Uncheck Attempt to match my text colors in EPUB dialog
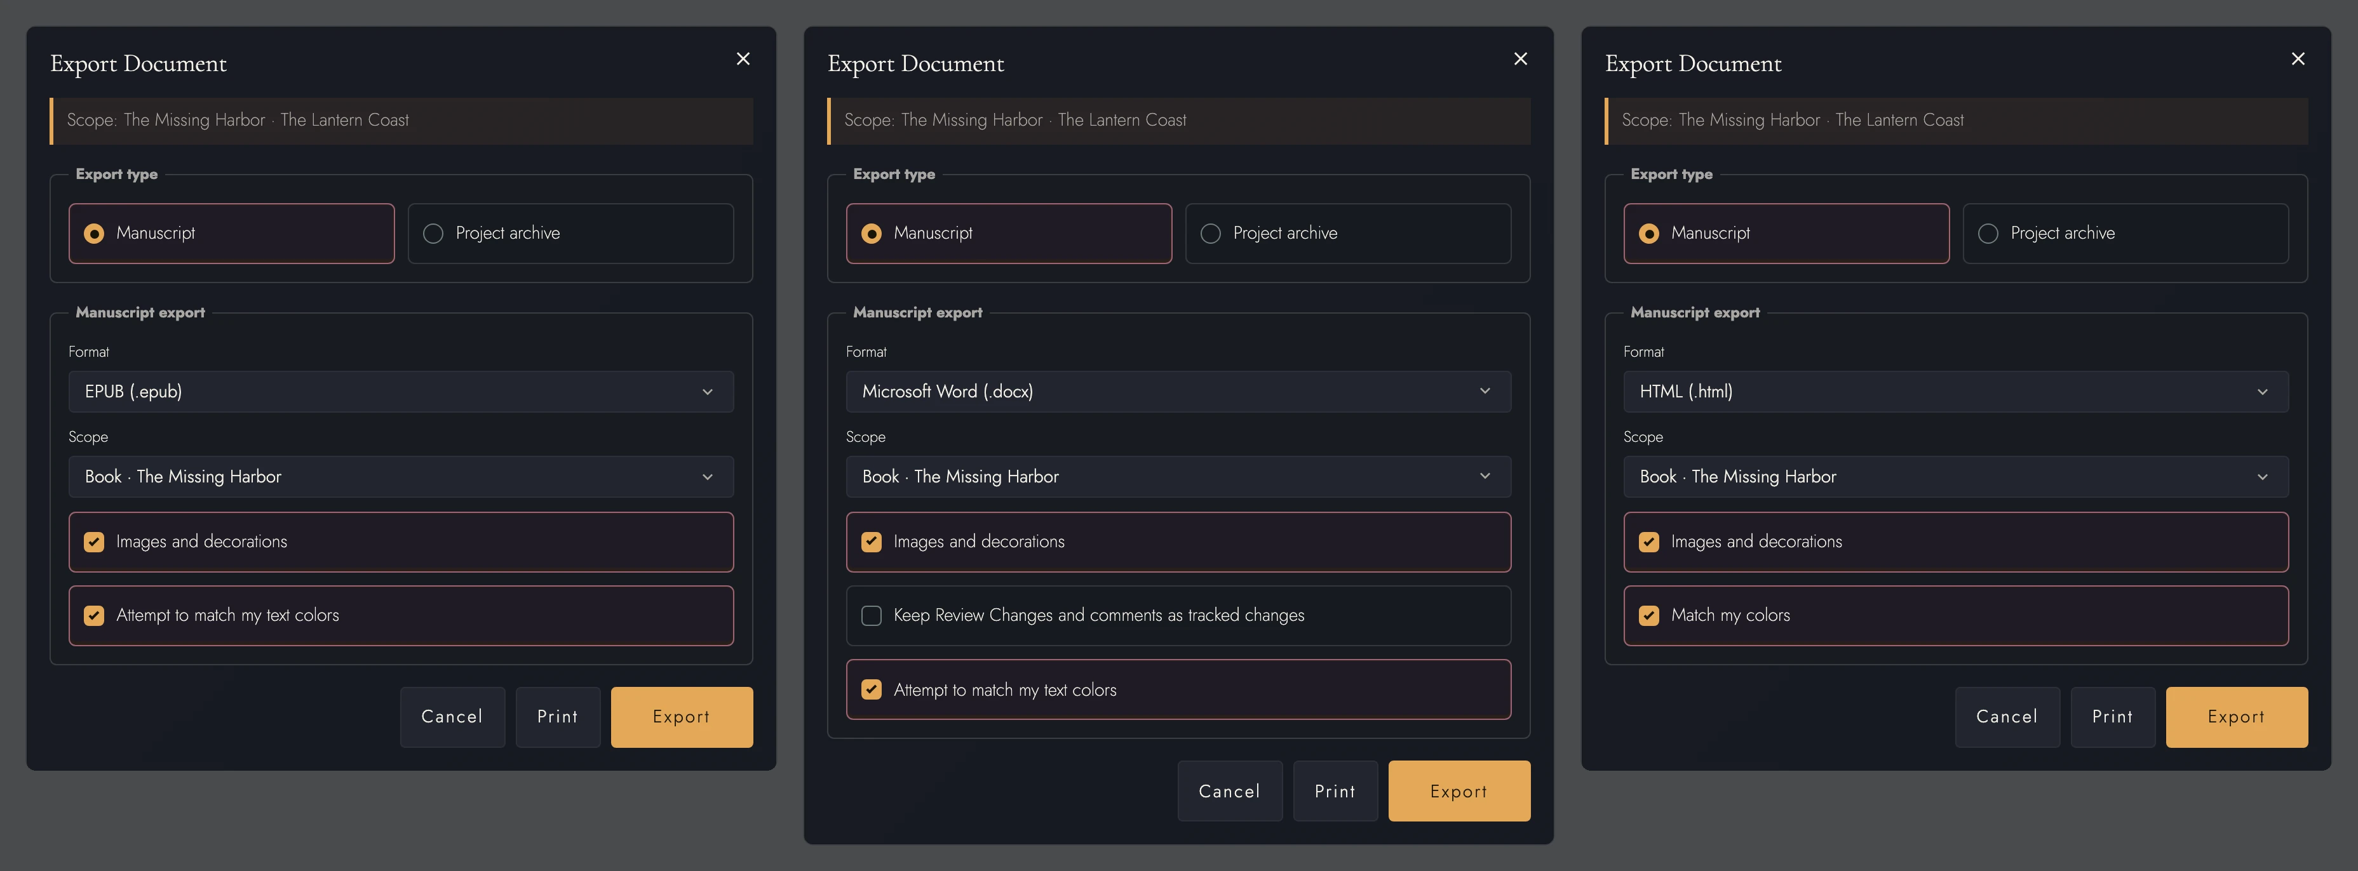The width and height of the screenshot is (2358, 871). coord(93,616)
